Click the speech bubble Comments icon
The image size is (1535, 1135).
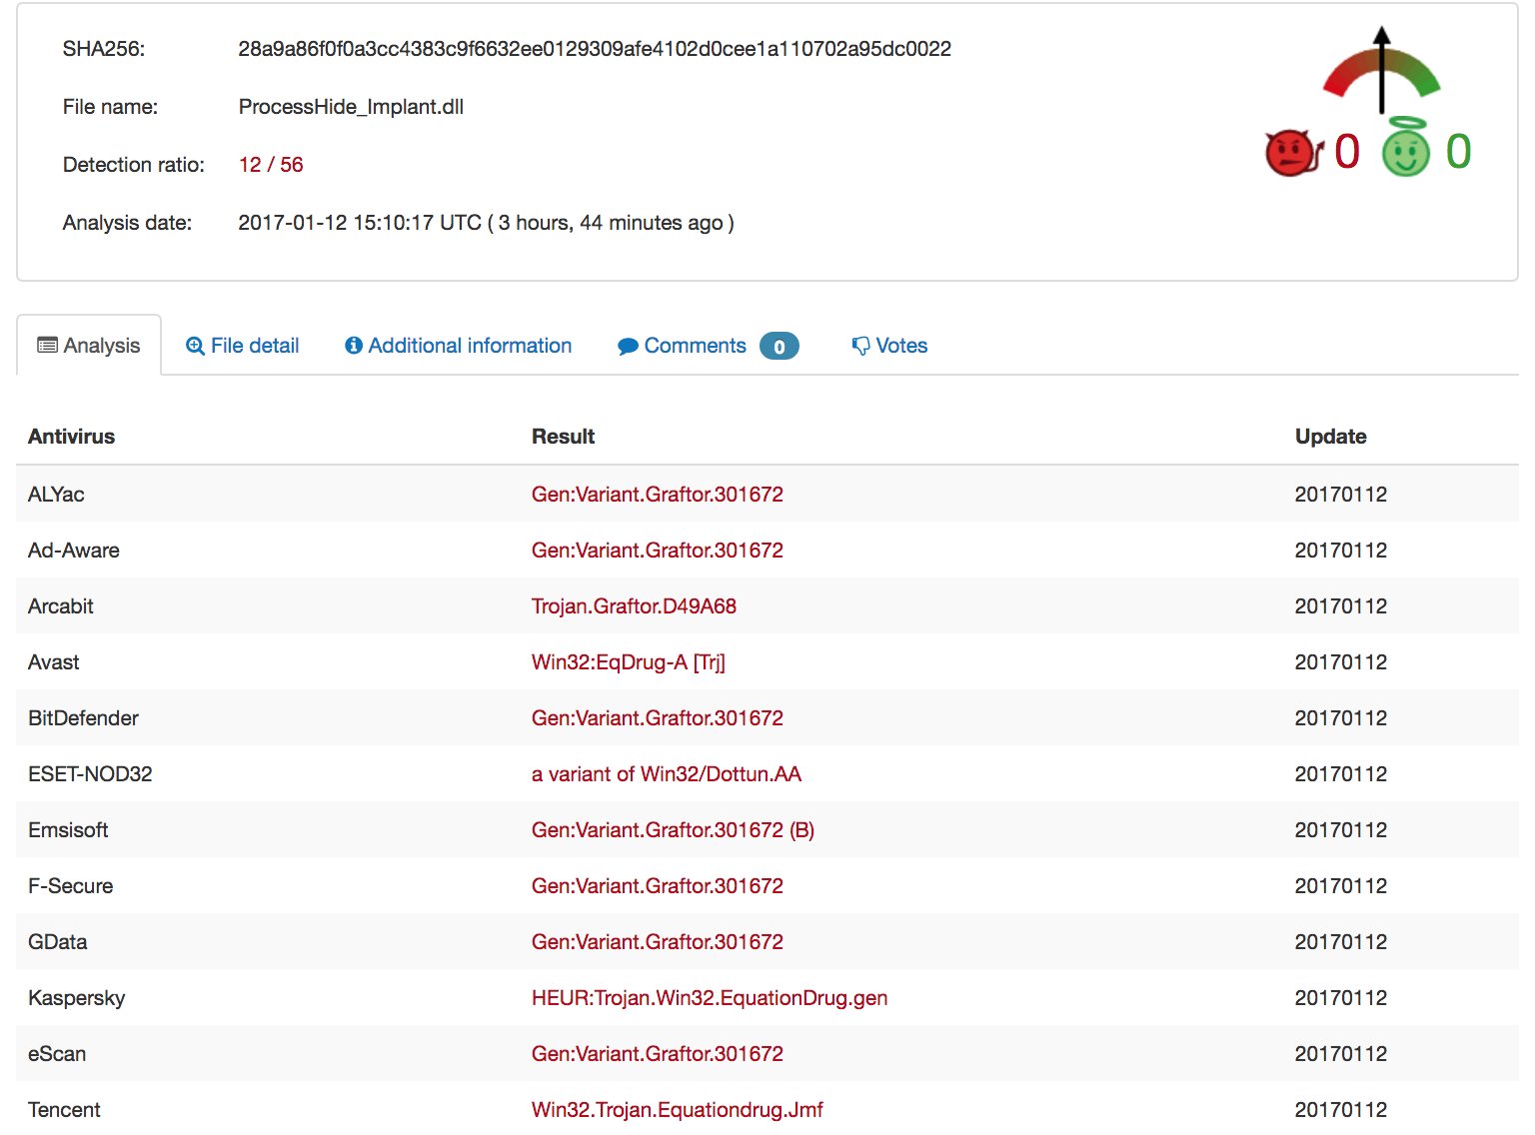point(628,347)
